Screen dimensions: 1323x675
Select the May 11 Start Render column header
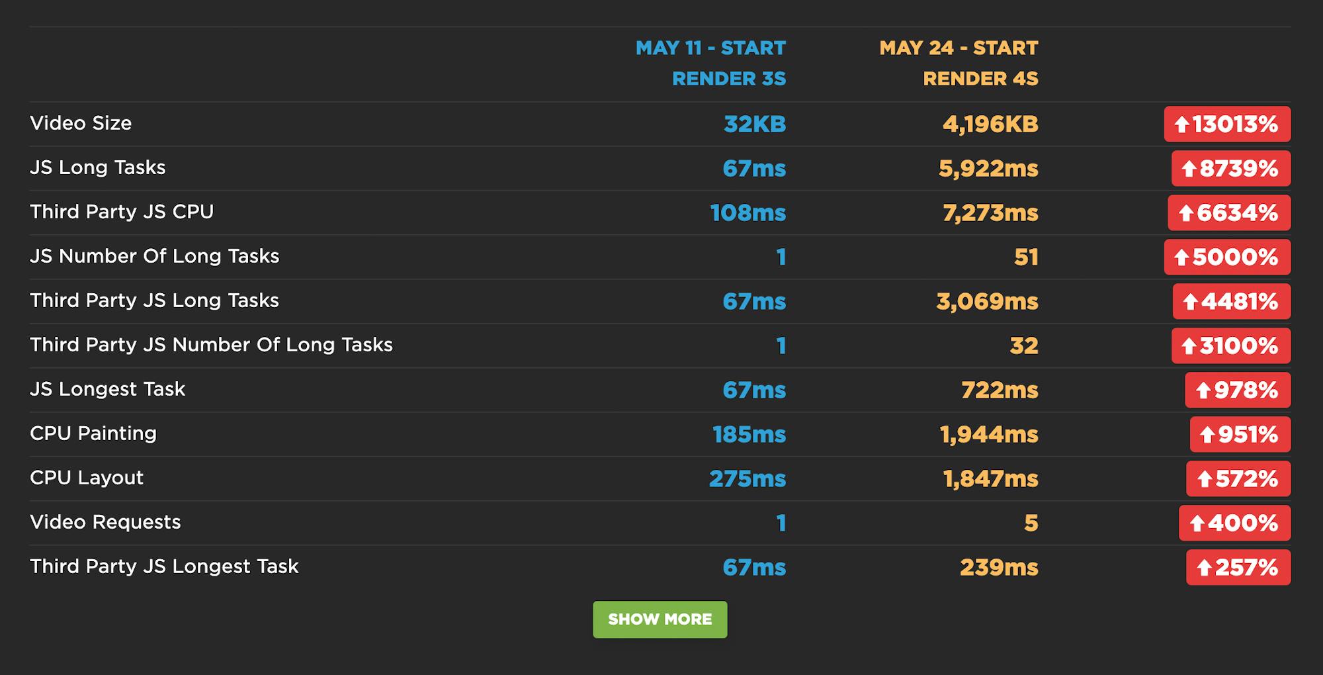pos(710,64)
